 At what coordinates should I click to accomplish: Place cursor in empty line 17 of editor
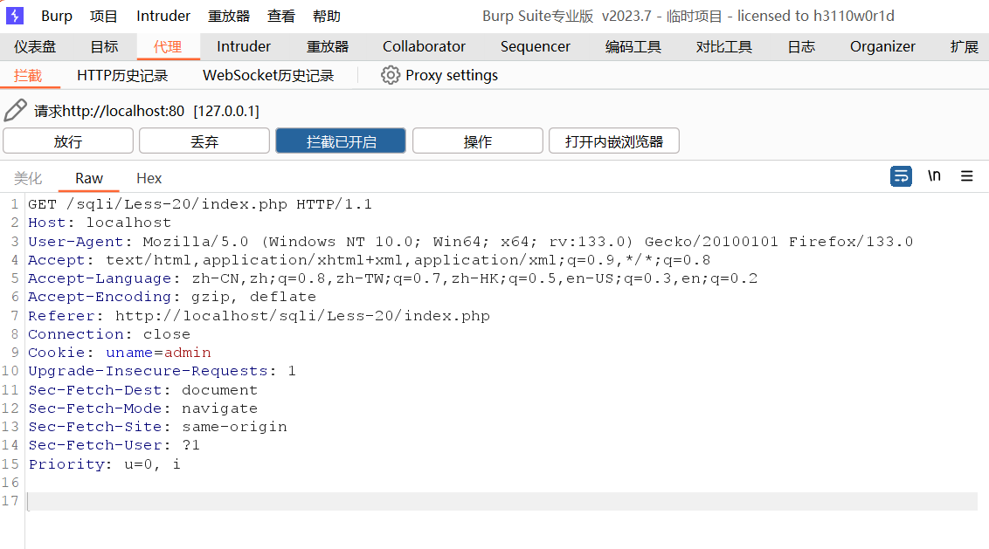click(502, 501)
